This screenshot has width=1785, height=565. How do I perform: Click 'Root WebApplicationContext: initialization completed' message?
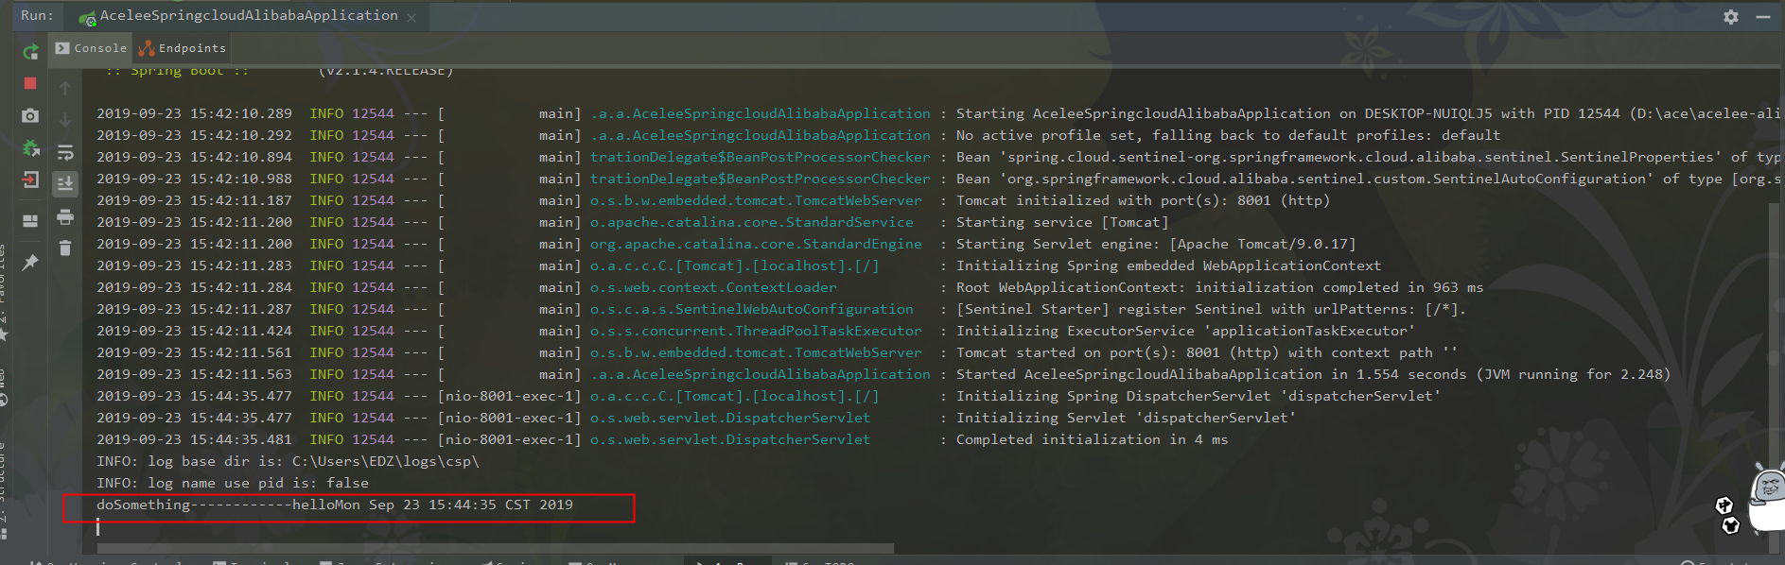[x=1219, y=287]
